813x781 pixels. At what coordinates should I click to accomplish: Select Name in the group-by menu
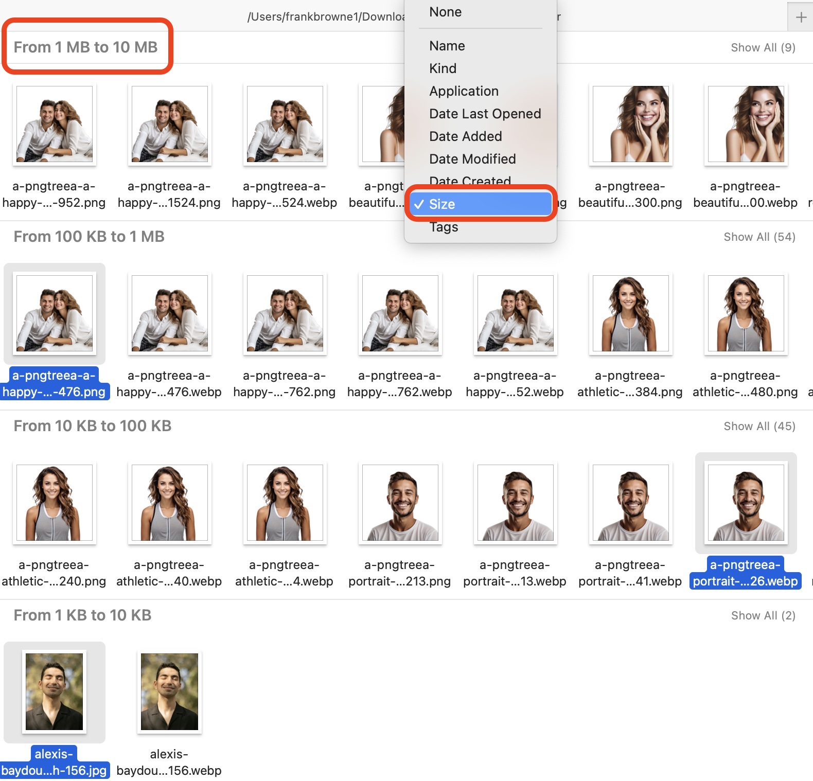447,46
